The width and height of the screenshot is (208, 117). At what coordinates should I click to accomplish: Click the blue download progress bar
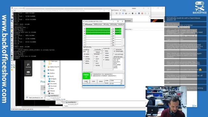click(x=103, y=86)
